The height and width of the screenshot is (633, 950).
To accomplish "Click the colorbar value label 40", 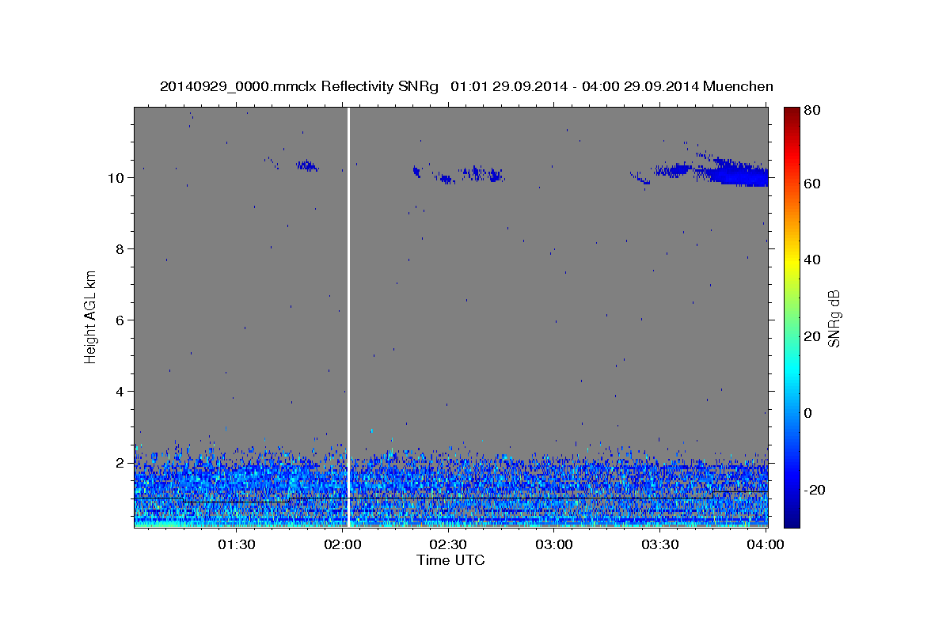I will click(x=811, y=260).
